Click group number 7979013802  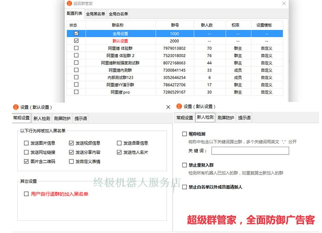pos(175,48)
